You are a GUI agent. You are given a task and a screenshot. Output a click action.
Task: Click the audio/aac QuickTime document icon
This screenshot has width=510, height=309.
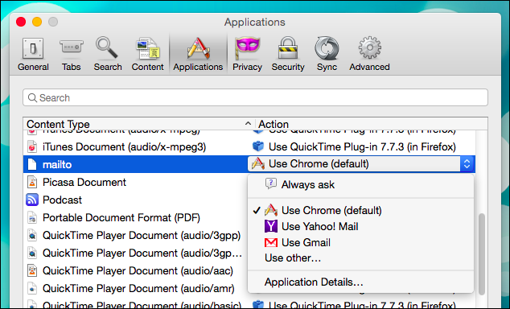click(x=32, y=270)
